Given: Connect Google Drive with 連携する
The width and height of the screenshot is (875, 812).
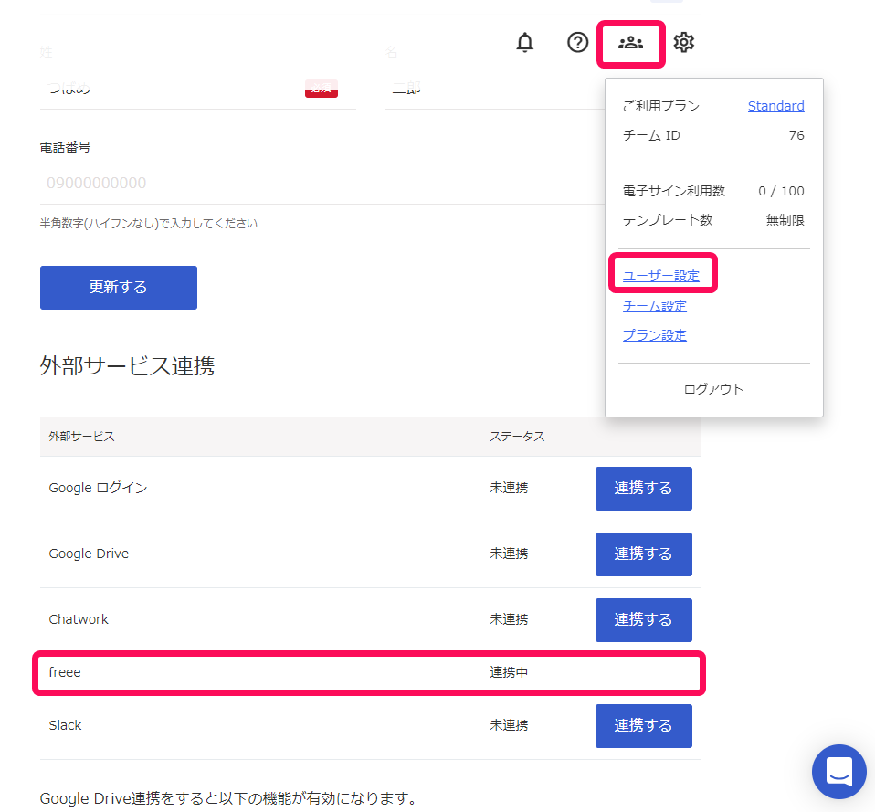Looking at the screenshot, I should (x=643, y=554).
